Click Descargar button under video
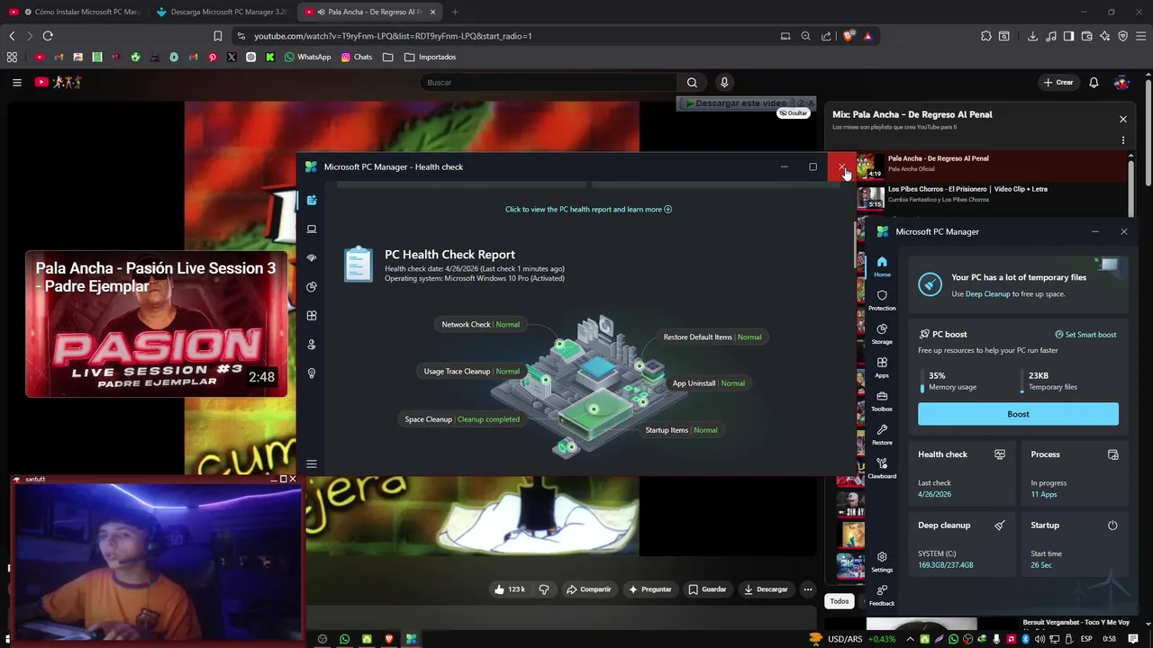 point(766,589)
